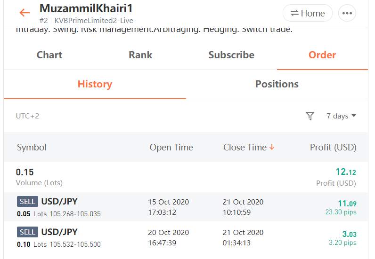Viewport: 375px width, 259px height.
Task: Sort by Profit (USD) column header
Action: [x=333, y=147]
